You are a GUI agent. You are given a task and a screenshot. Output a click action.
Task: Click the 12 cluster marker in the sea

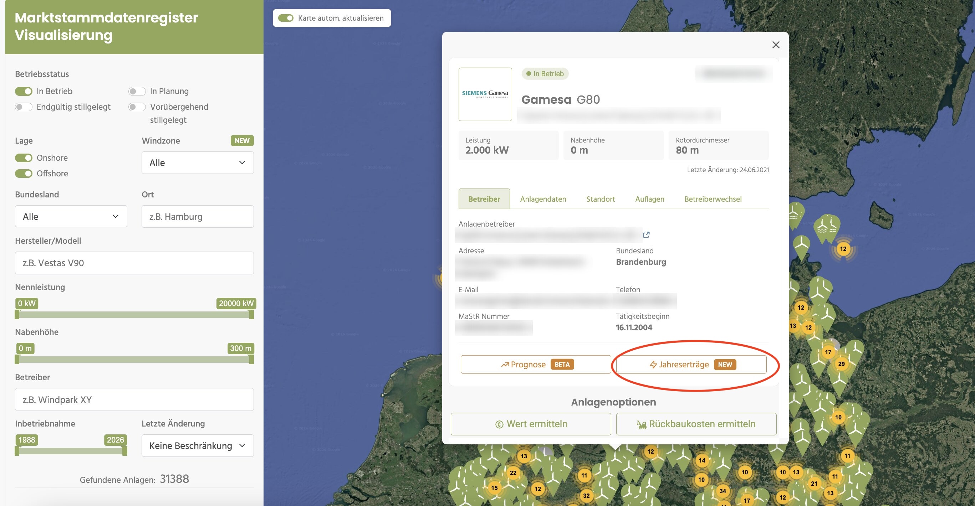click(x=843, y=249)
